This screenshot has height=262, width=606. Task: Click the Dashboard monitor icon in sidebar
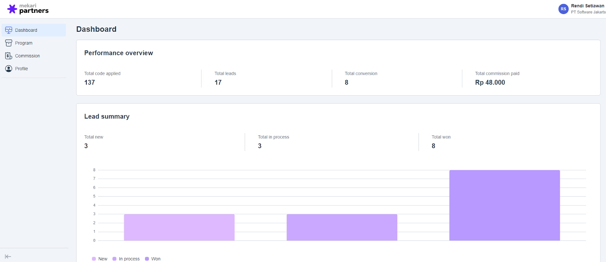click(x=9, y=30)
